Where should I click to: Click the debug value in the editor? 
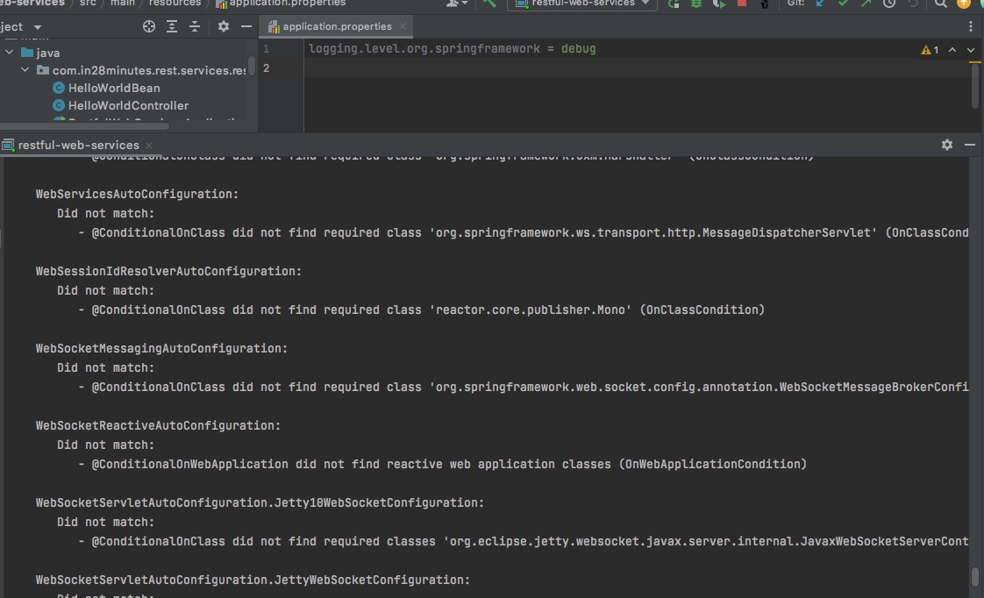click(x=578, y=49)
